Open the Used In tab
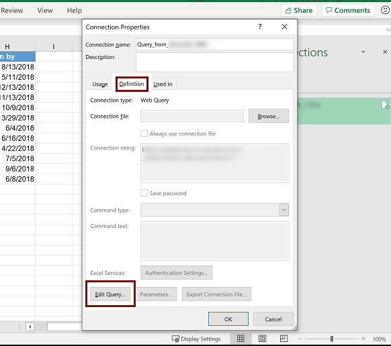Image resolution: width=391 pixels, height=346 pixels. click(x=163, y=84)
